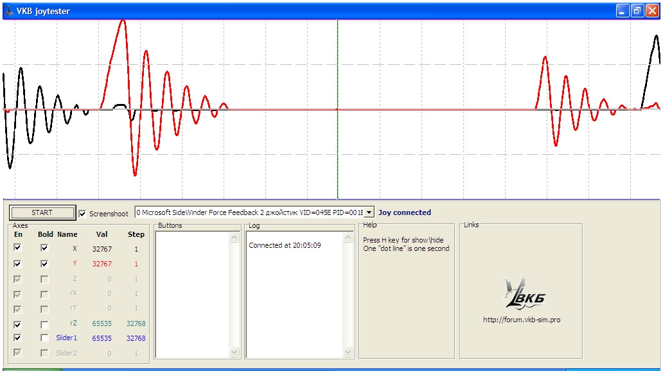The image size is (663, 371).
Task: Enable Bold for Slider1 axis
Action: tap(44, 338)
